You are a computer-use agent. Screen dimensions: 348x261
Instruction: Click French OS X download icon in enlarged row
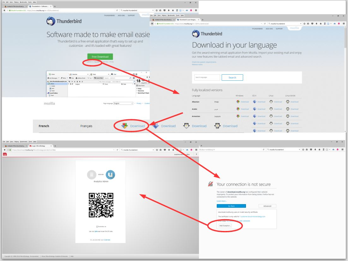pyautogui.click(x=156, y=126)
